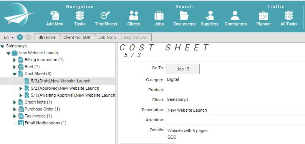Viewport: 305px width, 144px height.
Task: Open the Traffic Planner calendar icon
Action: click(x=264, y=15)
